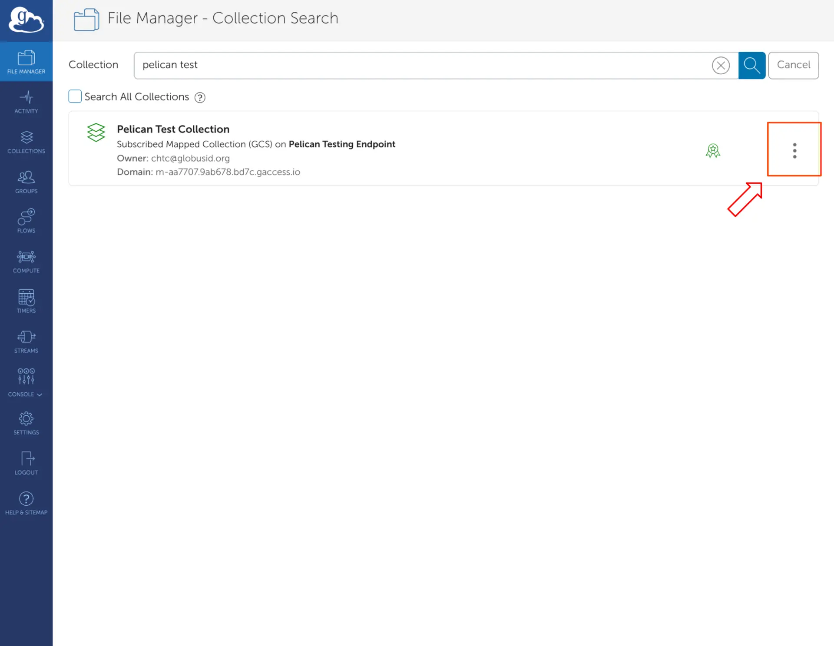Click the File Manager header folder icon
Image resolution: width=834 pixels, height=646 pixels.
(x=86, y=20)
